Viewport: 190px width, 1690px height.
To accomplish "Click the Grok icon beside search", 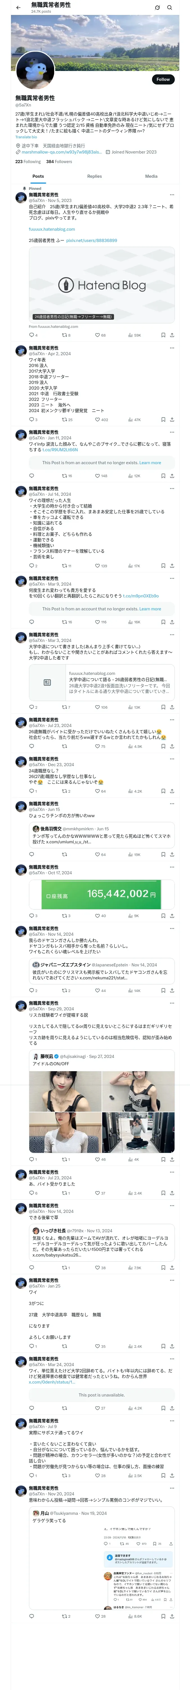I will click(x=157, y=8).
